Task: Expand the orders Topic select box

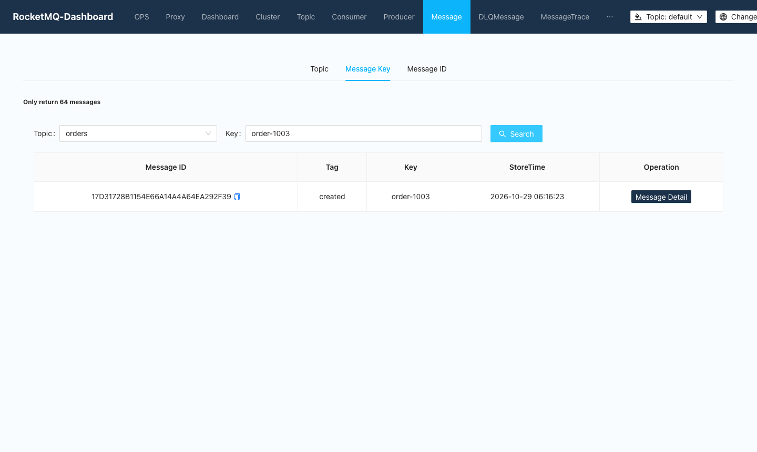Action: 138,133
